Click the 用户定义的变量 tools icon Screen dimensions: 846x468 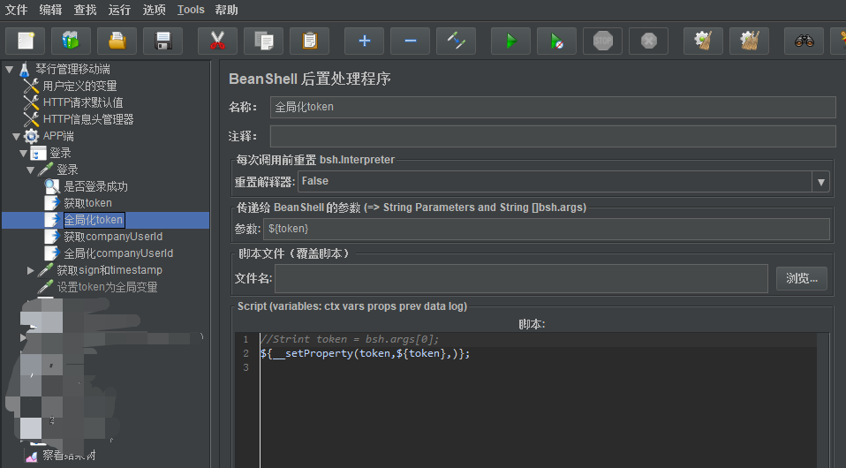pos(31,86)
